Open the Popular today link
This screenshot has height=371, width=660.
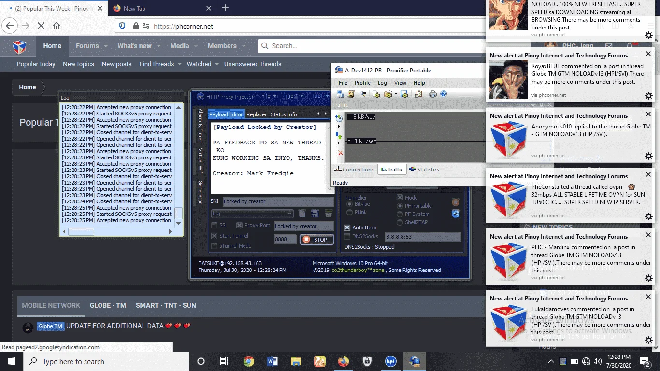[36, 64]
